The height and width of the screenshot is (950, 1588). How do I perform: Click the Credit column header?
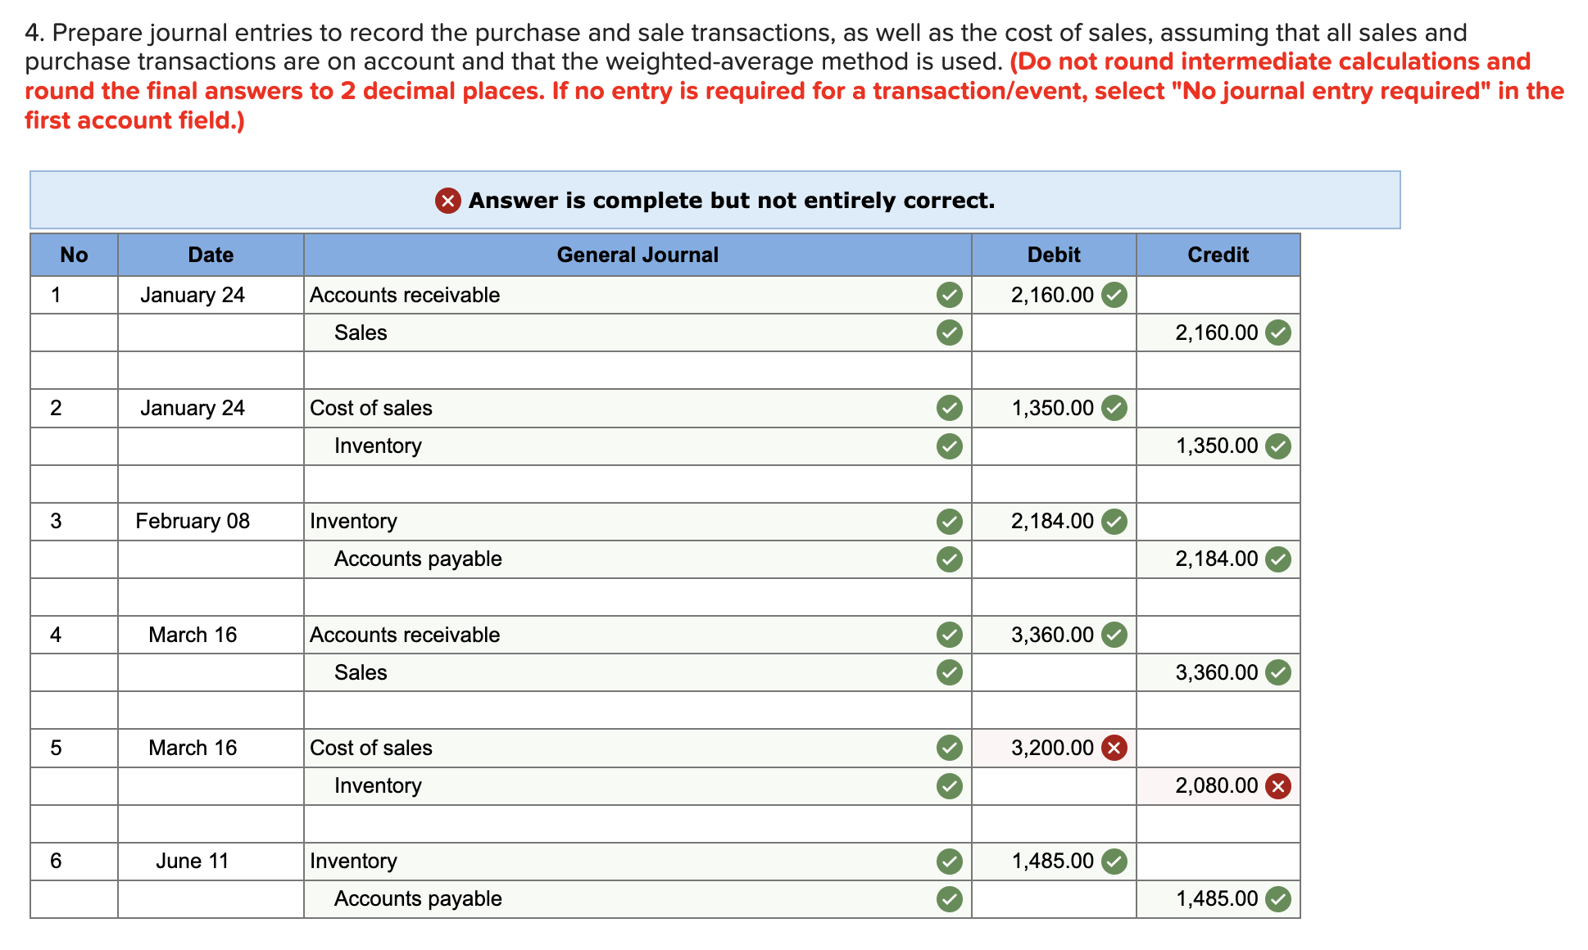tap(1218, 255)
